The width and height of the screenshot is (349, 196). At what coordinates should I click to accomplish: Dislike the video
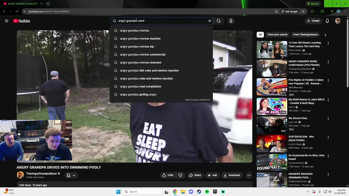[x=180, y=175]
